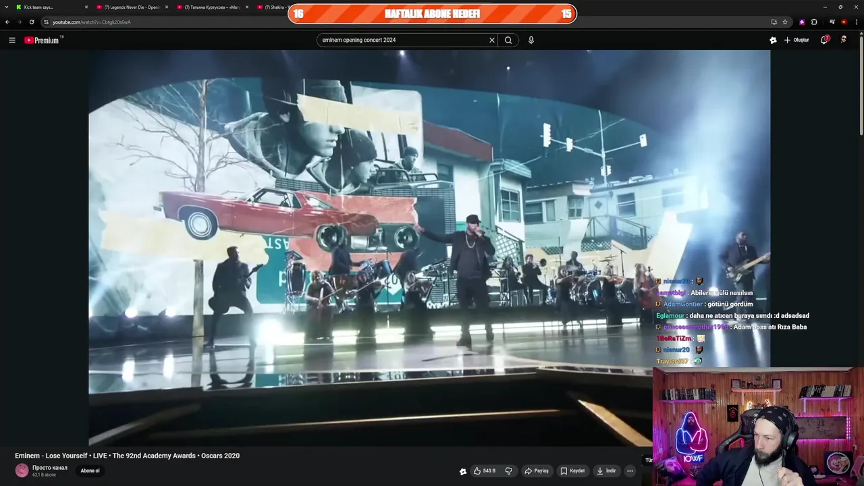Viewport: 864px width, 486px height.
Task: Open the browser profile avatar
Action: pyautogui.click(x=844, y=22)
